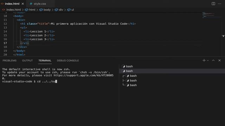This screenshot has width=225, height=126.
Task: Open the DEBUG CONSOLE panel tab
Action: point(68,61)
